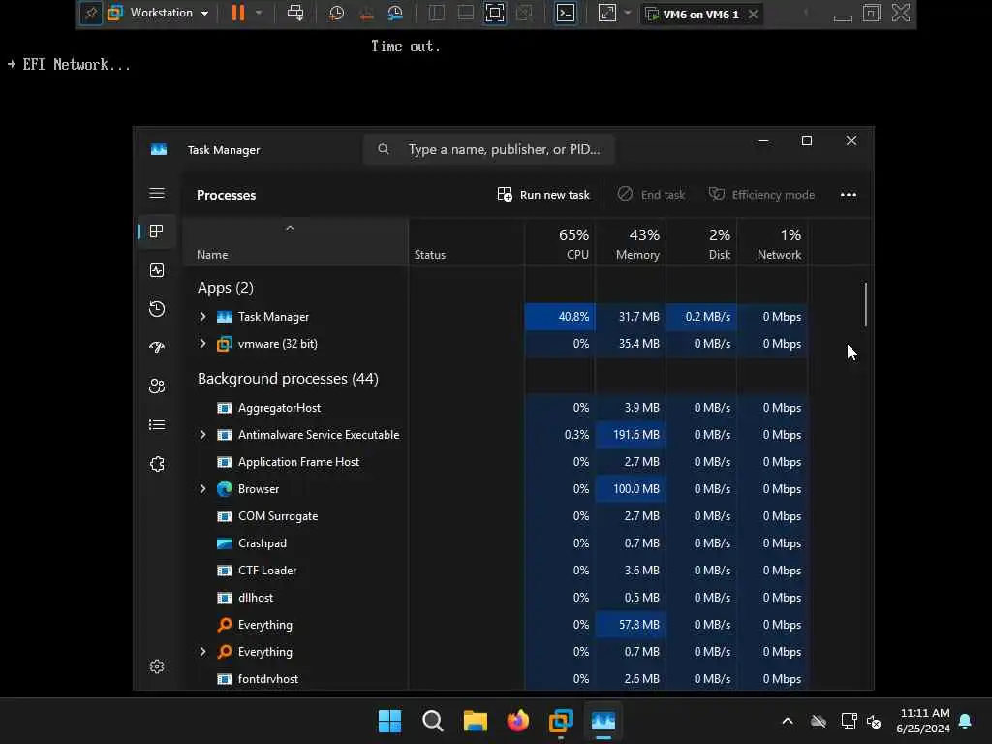Open Windows taskbar Search

[433, 721]
